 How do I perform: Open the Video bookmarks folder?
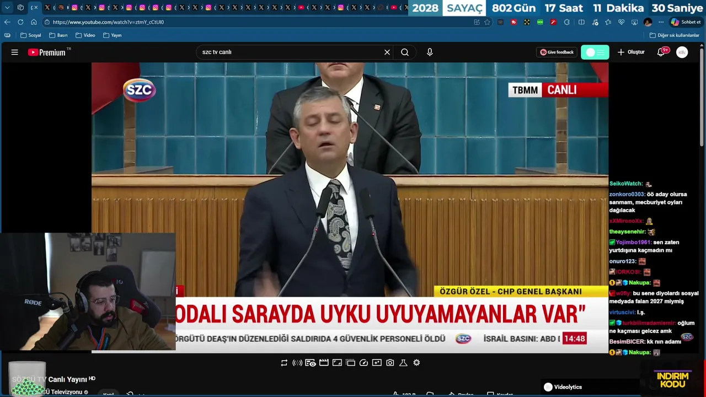(85, 35)
